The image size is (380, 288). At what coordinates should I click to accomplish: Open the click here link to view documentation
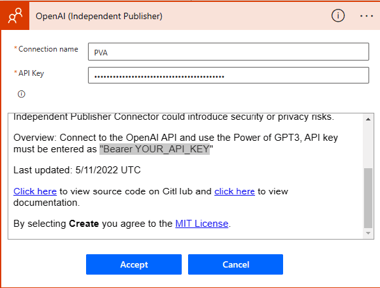[x=235, y=191]
